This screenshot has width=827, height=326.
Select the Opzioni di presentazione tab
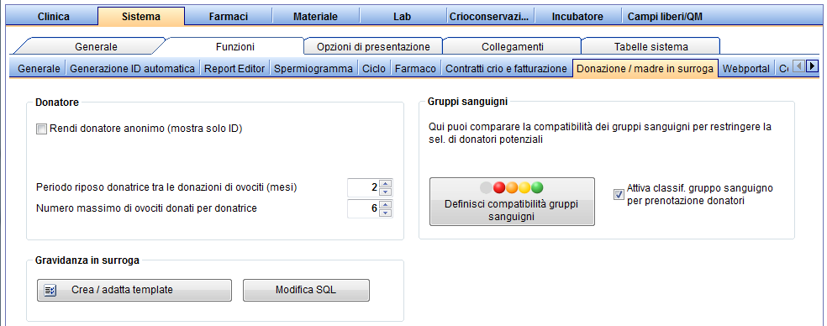(x=373, y=46)
